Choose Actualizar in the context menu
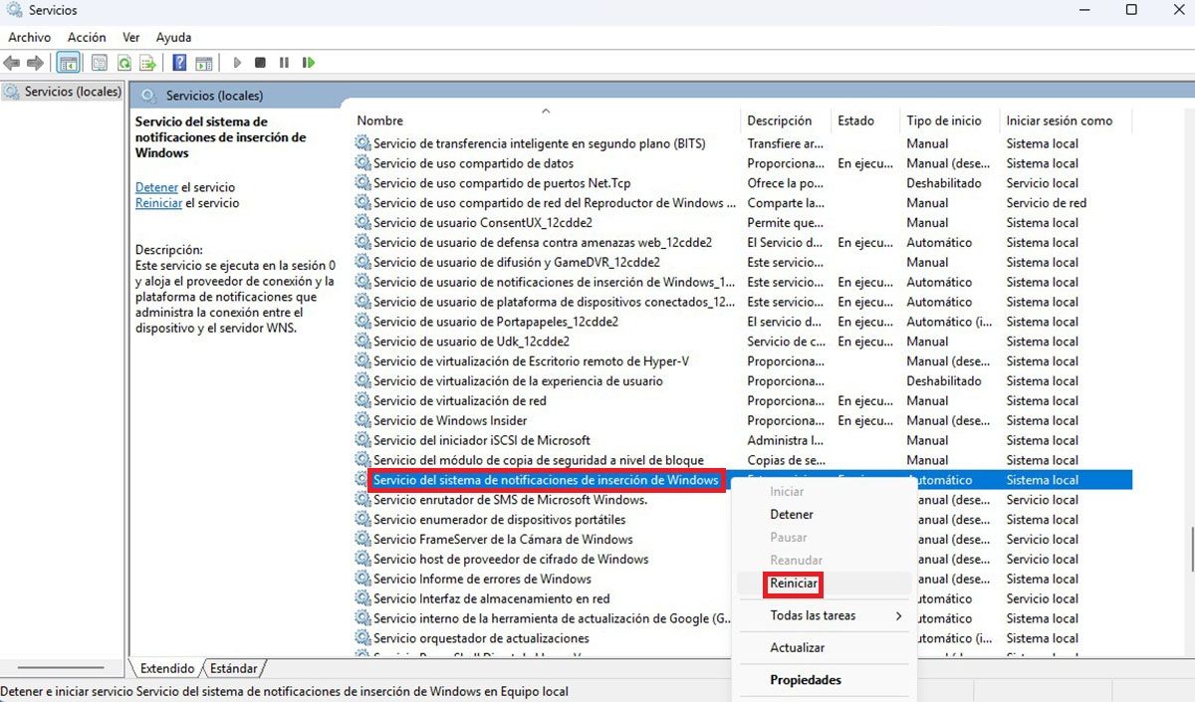The height and width of the screenshot is (702, 1195). coord(798,648)
